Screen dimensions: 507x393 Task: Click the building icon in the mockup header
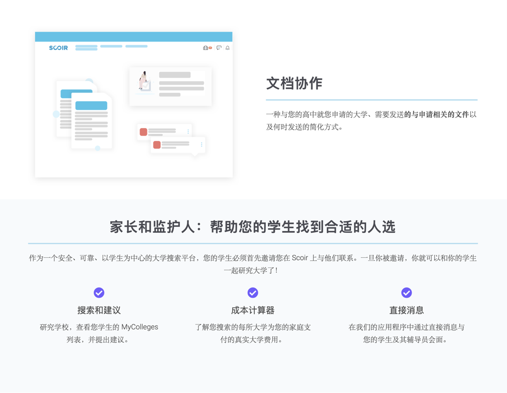coord(205,48)
